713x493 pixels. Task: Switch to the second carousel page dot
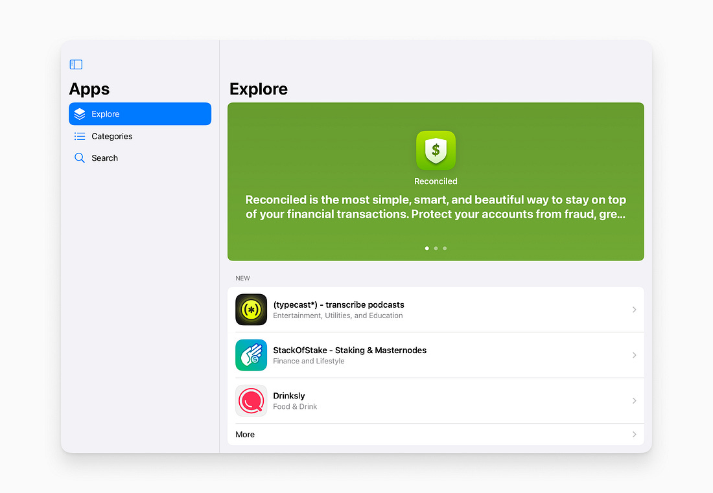436,248
